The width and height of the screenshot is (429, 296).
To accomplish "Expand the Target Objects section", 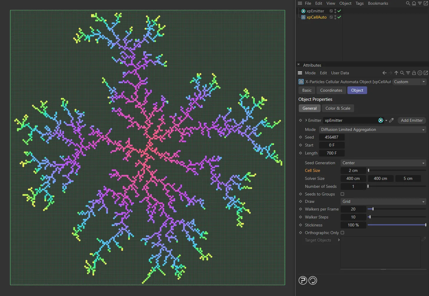I will coord(339,240).
